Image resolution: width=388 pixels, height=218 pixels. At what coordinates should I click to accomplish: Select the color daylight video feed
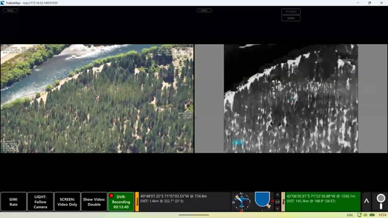[x=97, y=98]
